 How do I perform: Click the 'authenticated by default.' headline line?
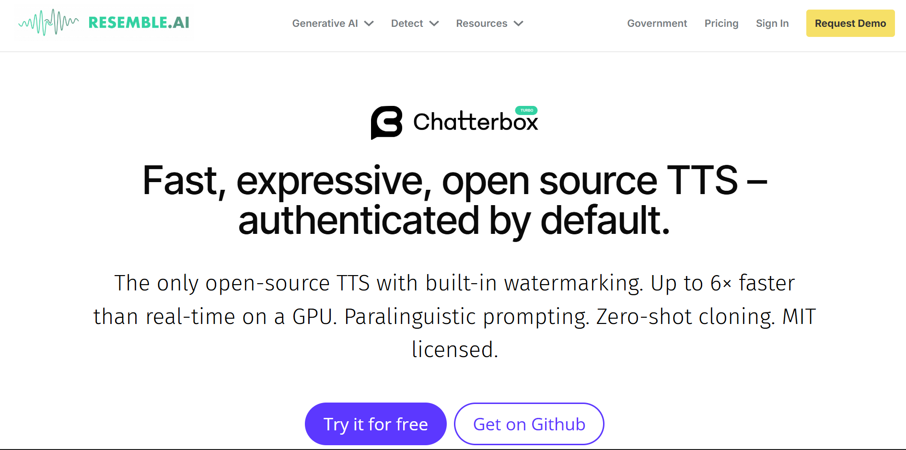click(454, 220)
